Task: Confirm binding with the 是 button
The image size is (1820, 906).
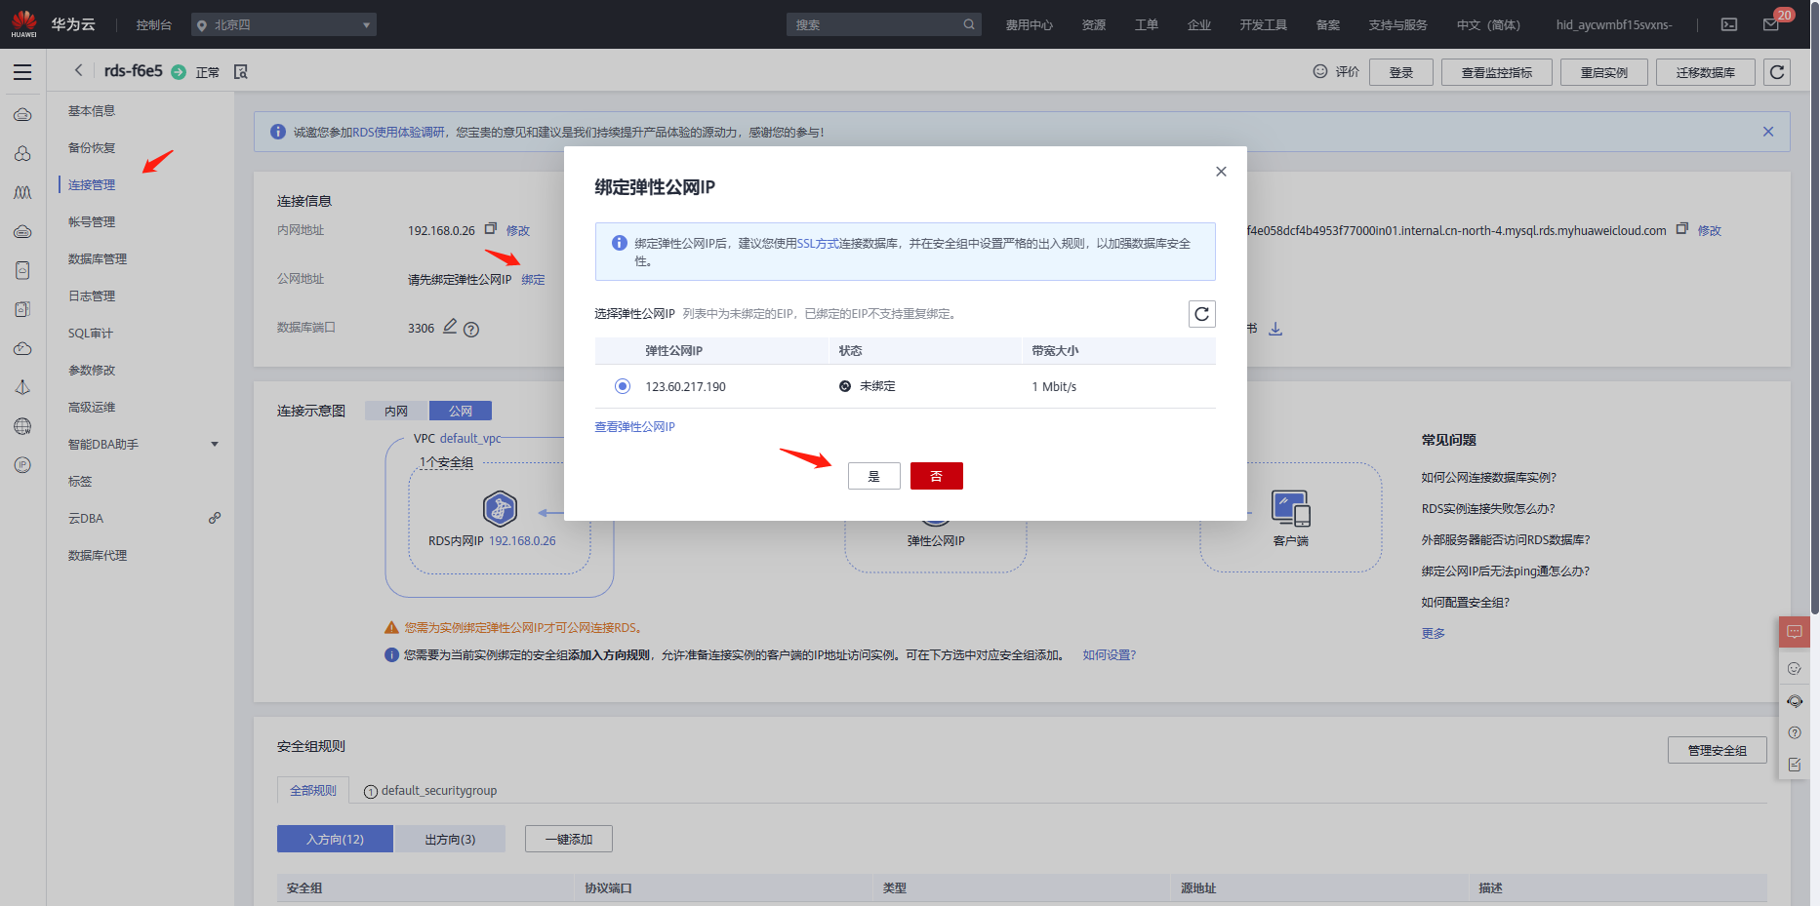Action: coord(874,476)
